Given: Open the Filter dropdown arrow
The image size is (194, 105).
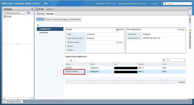Looking at the screenshot, I should (x=184, y=60).
